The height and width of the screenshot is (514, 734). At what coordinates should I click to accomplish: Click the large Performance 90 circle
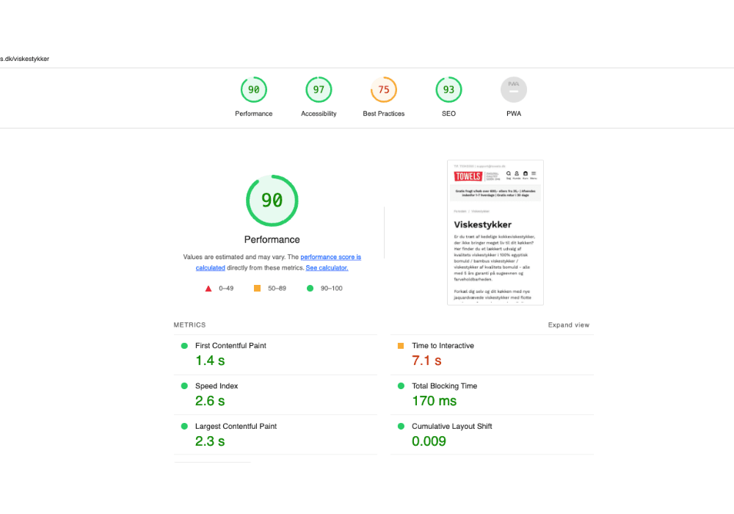click(272, 200)
